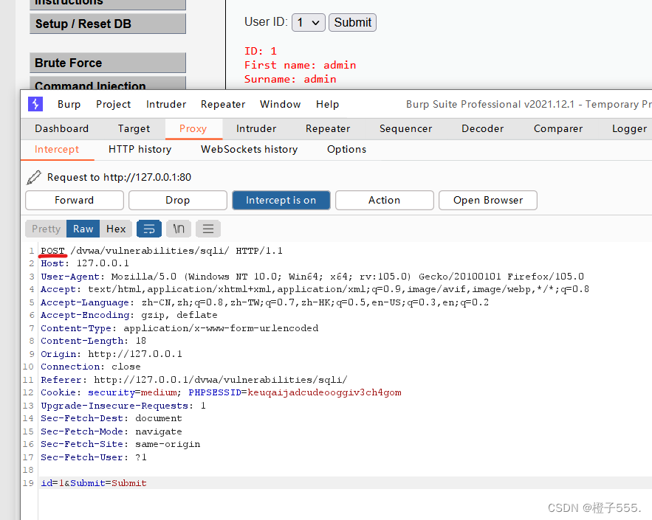Click the Open Browser button
This screenshot has height=520, width=652.
pos(488,200)
